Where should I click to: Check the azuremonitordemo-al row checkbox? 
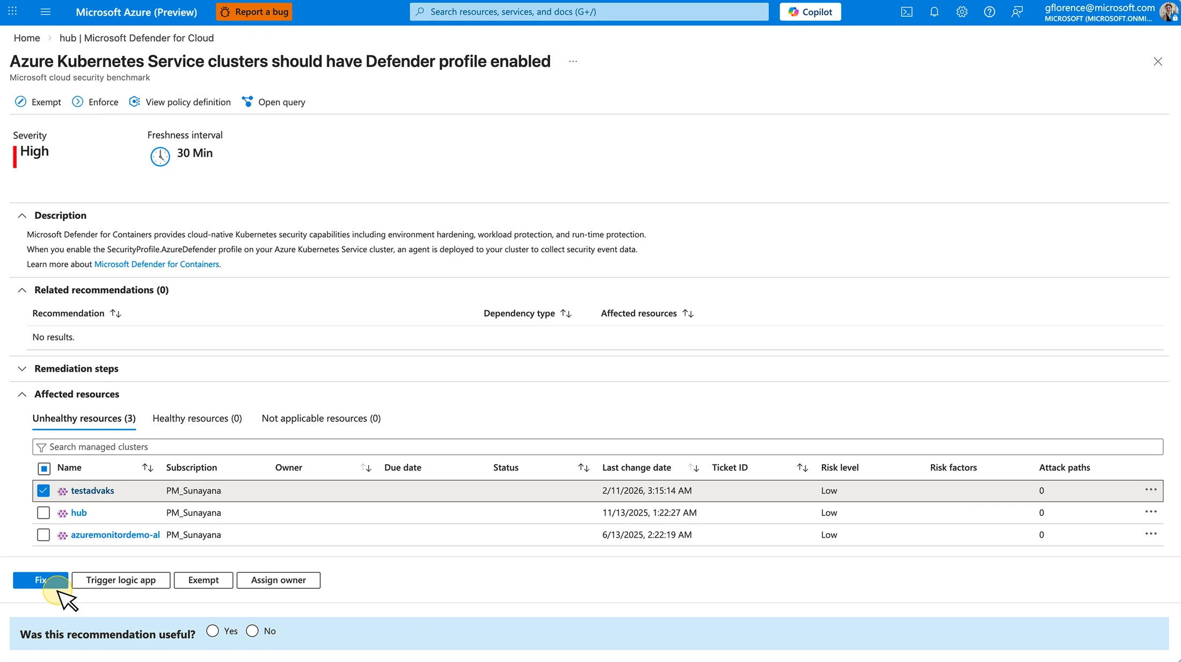click(x=43, y=535)
